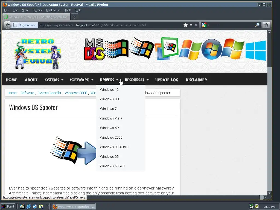280x210 pixels.
Task: Go to HOME in the site navigation
Action: (11, 80)
